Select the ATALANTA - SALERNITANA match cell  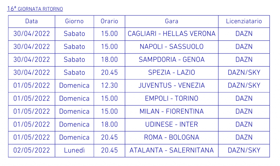tap(172, 151)
